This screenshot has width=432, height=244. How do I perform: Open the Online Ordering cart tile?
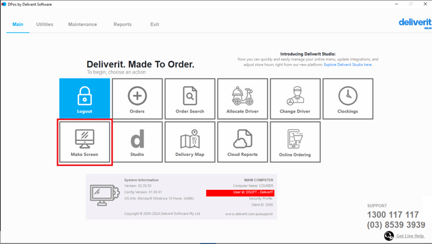pos(295,142)
